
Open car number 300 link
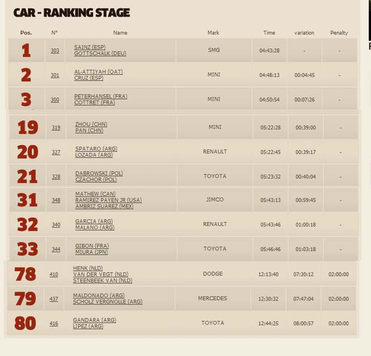[55, 100]
